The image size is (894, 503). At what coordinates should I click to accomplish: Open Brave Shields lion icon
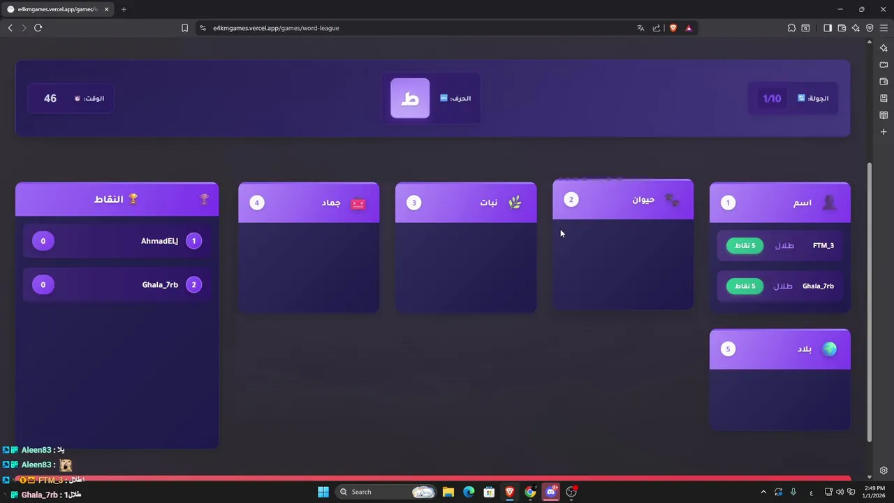click(673, 28)
